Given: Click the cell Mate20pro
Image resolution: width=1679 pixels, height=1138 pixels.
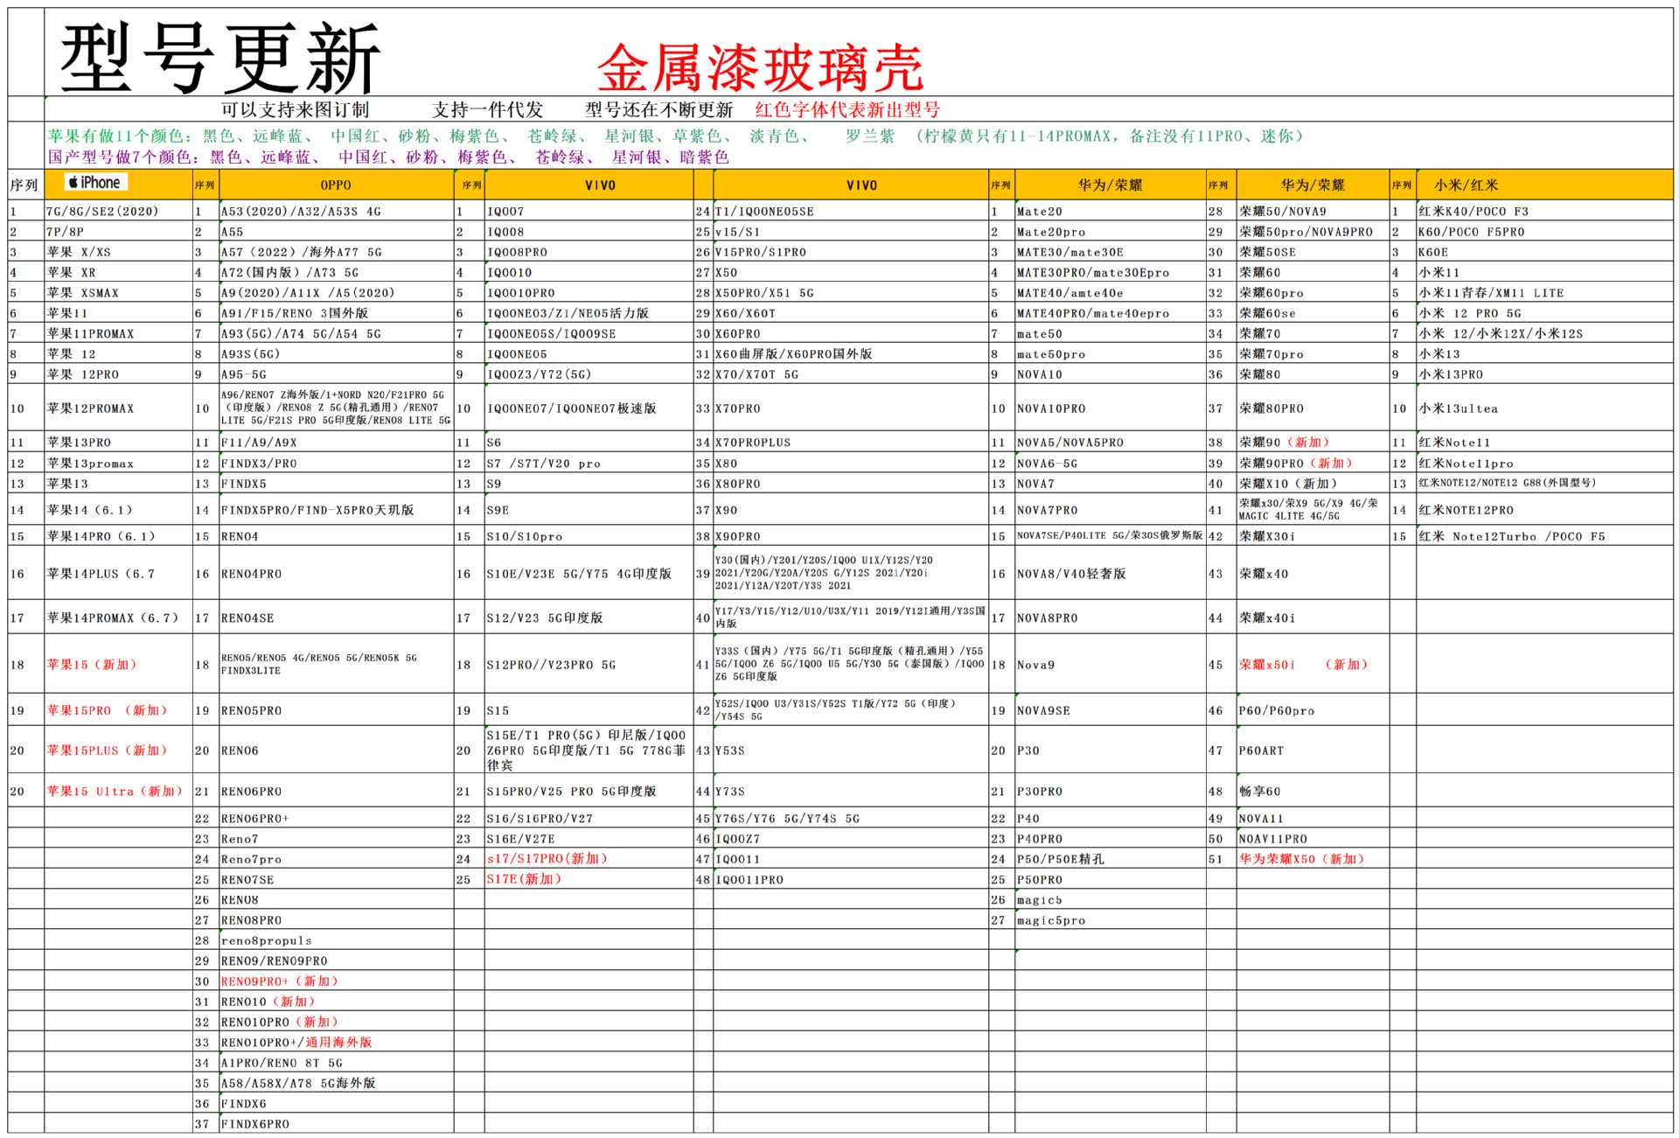Looking at the screenshot, I should 1050,232.
